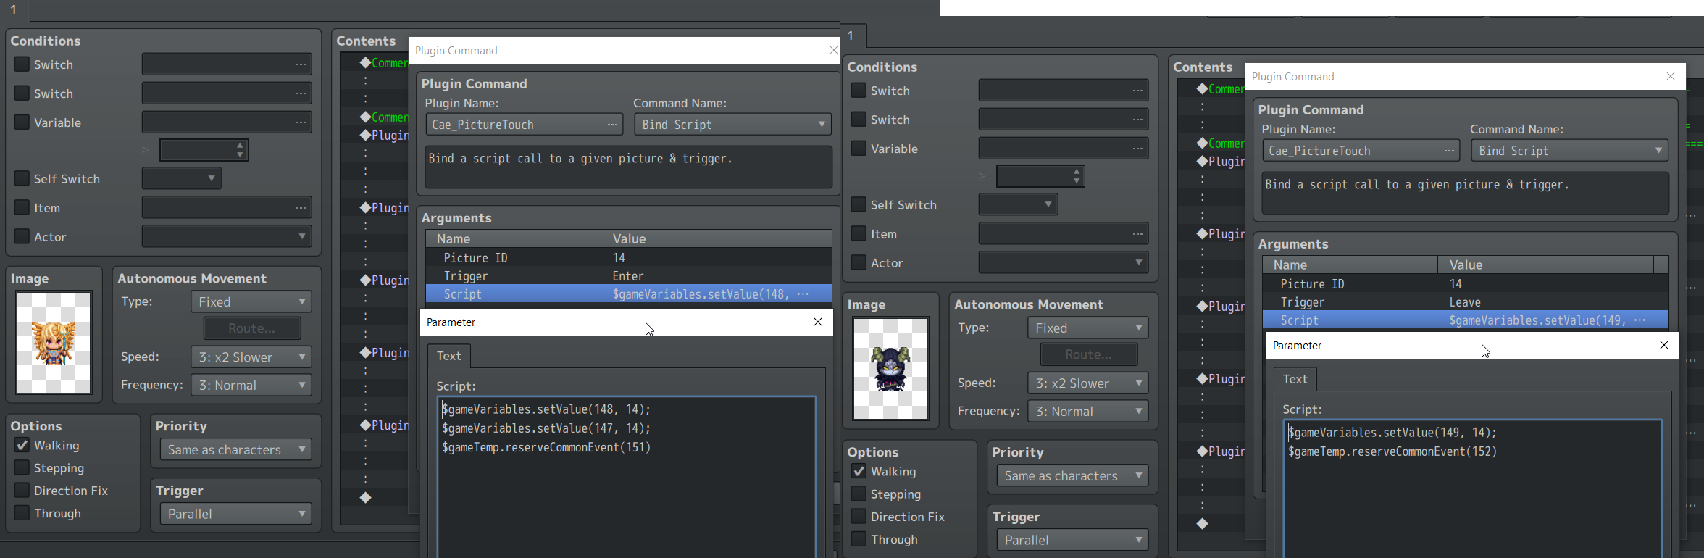Viewport: 1704px width, 558px height.
Task: Click Variable condition ellipsis in right editor
Action: (1137, 149)
